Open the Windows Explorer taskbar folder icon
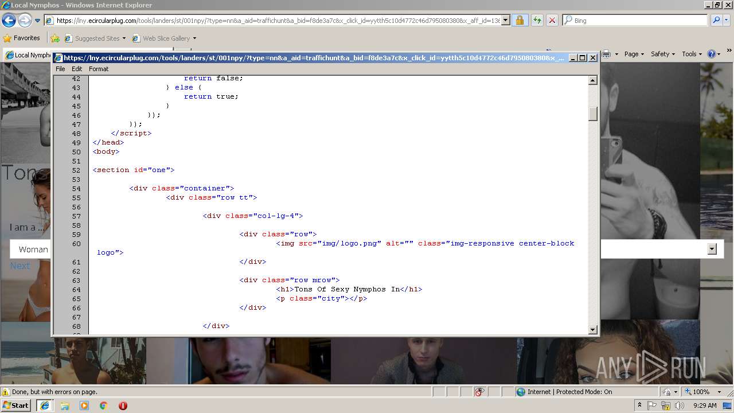Viewport: 734px width, 413px height. pos(65,406)
